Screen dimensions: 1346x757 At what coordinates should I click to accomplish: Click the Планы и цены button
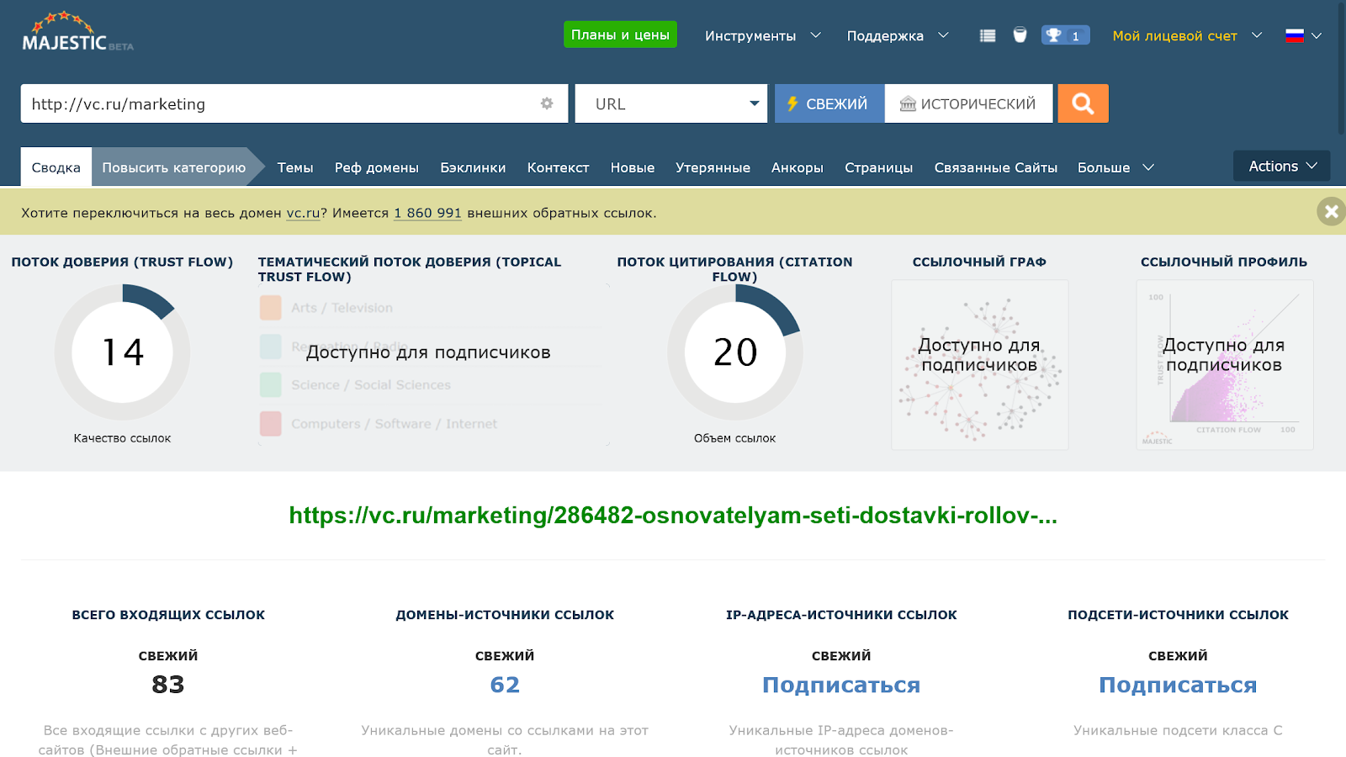tap(620, 34)
